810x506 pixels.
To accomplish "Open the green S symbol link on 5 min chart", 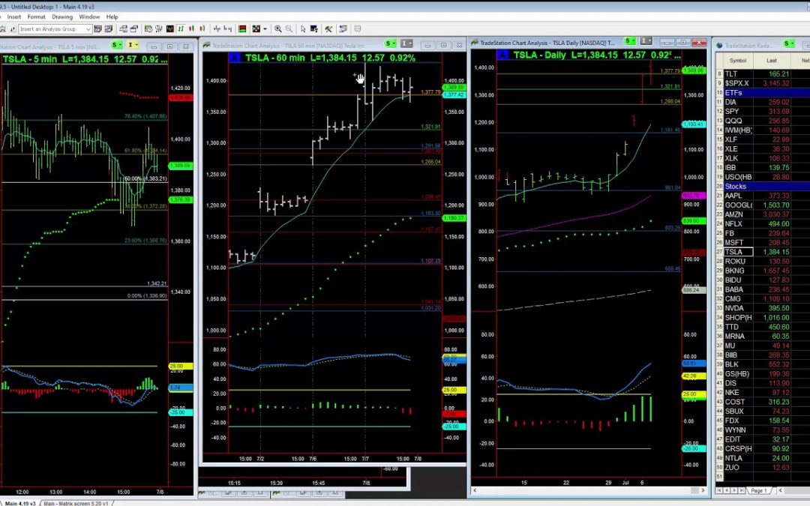I will coord(117,45).
